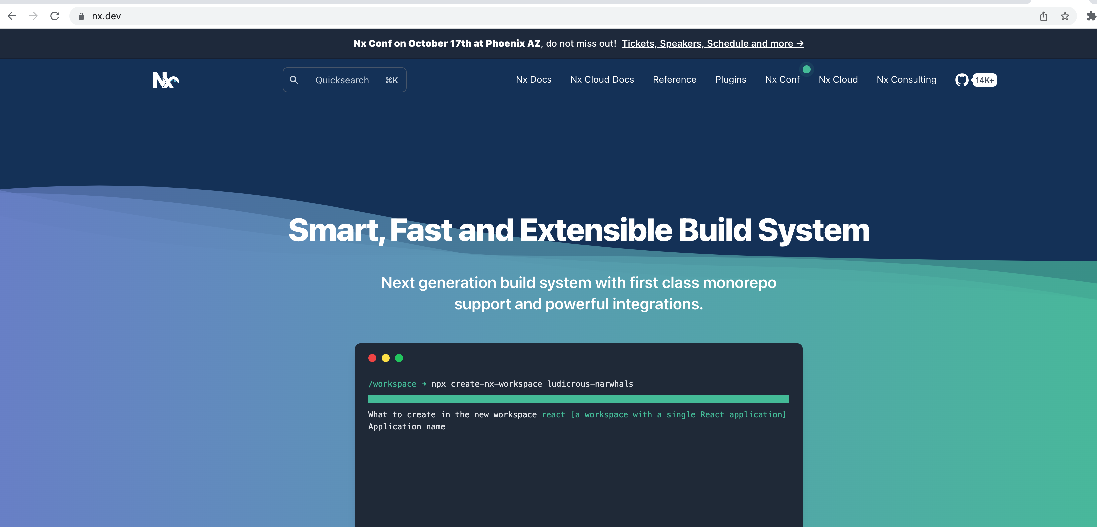Viewport: 1097px width, 527px height.
Task: Click the red traffic-light dot in terminal window
Action: point(373,358)
